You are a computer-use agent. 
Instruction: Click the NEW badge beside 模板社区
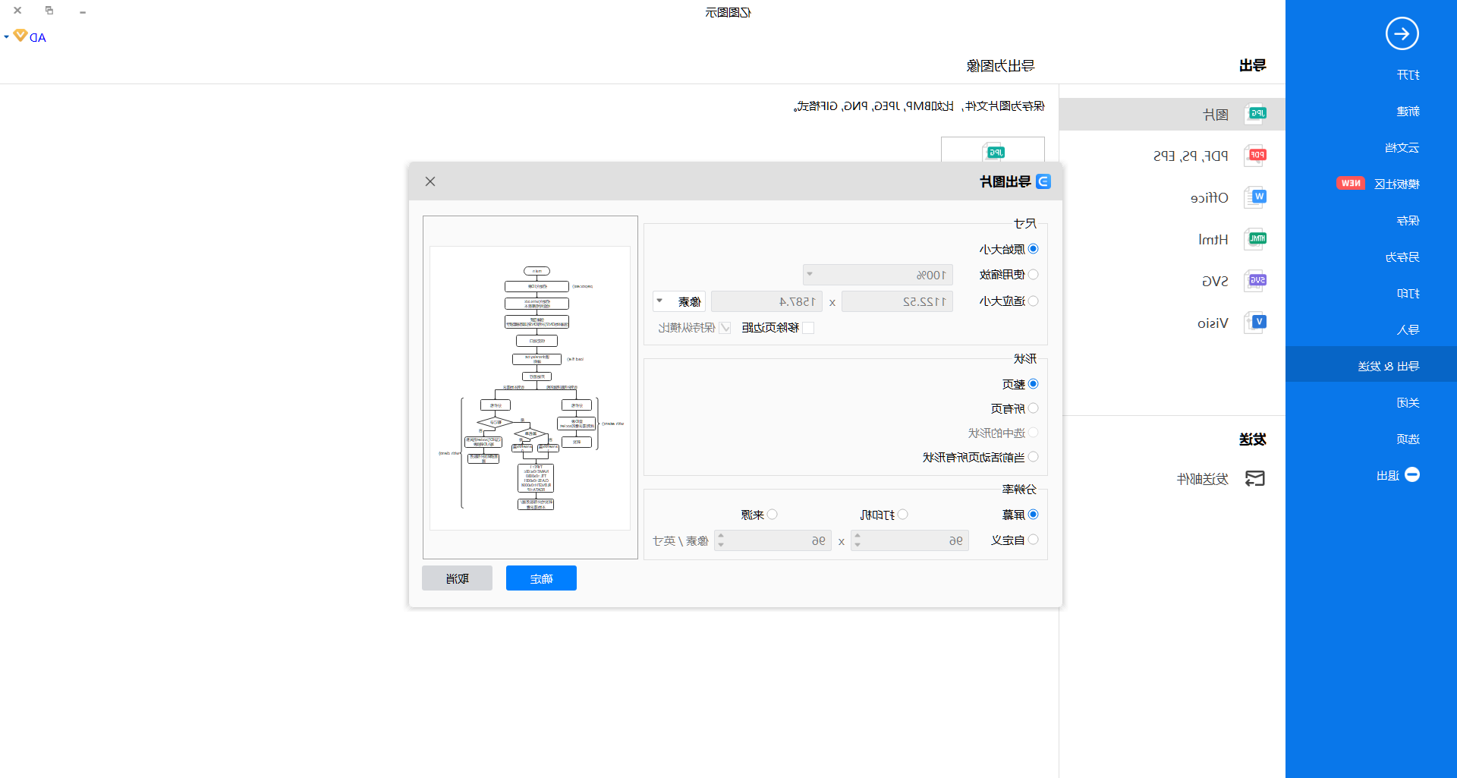tap(1351, 184)
